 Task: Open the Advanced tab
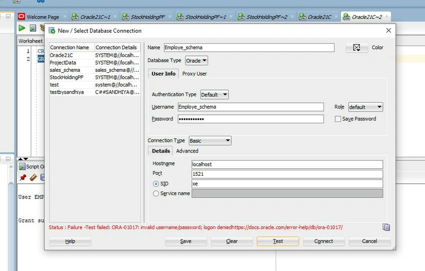187,151
